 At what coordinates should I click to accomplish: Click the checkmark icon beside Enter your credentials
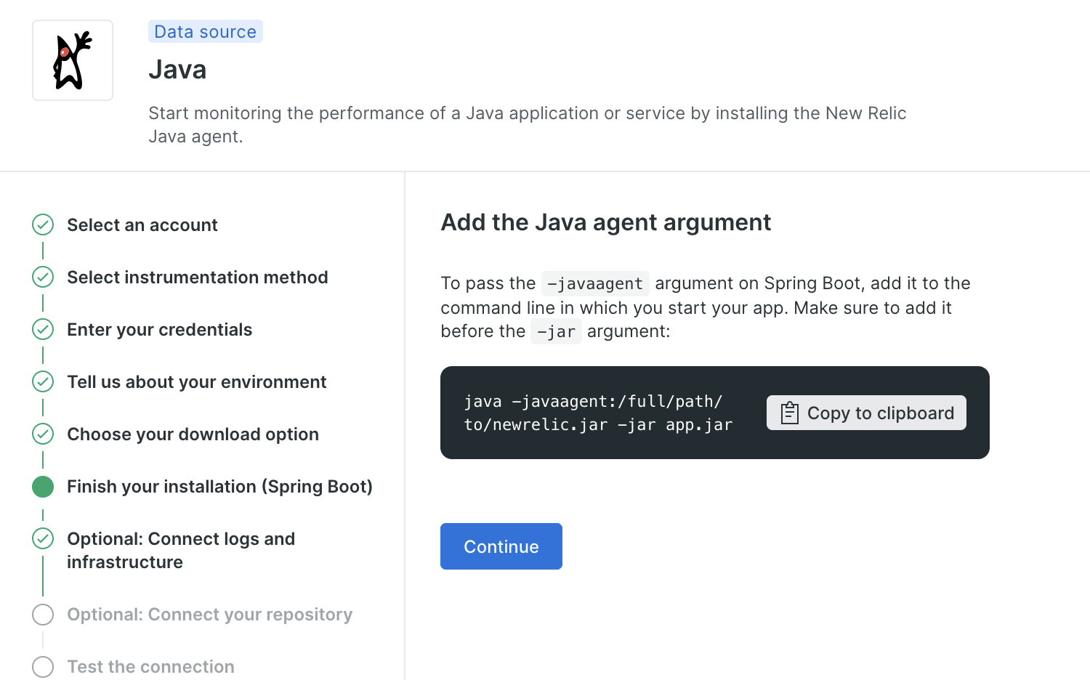[43, 330]
